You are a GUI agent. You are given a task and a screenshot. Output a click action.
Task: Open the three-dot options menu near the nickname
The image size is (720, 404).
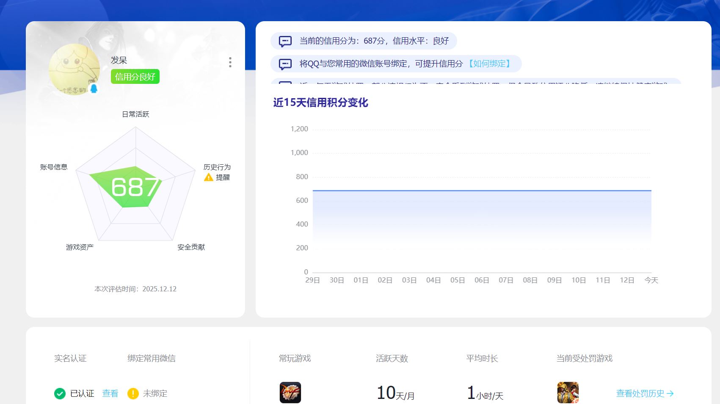coord(230,62)
